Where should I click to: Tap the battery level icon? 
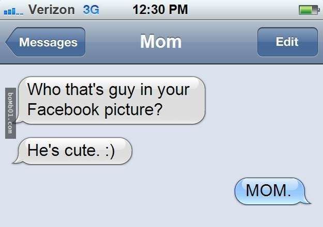click(309, 10)
